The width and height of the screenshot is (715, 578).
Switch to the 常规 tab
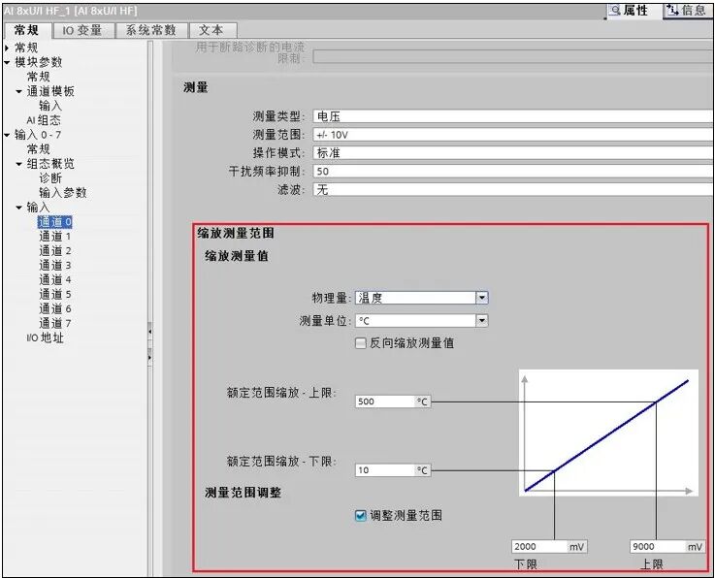coord(26,30)
